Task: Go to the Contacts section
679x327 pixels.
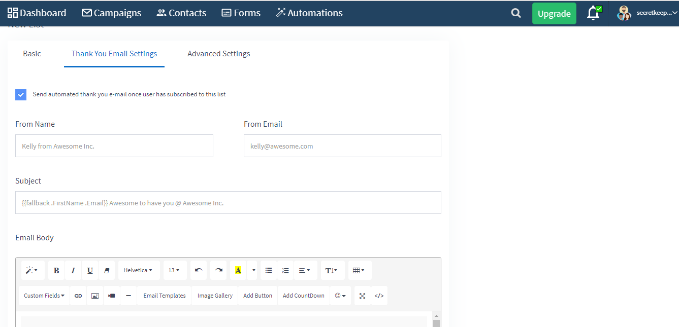Action: tap(181, 13)
